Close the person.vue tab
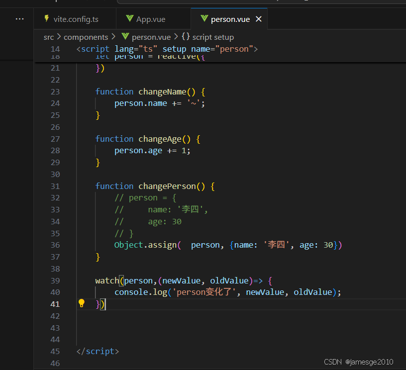 pyautogui.click(x=259, y=19)
